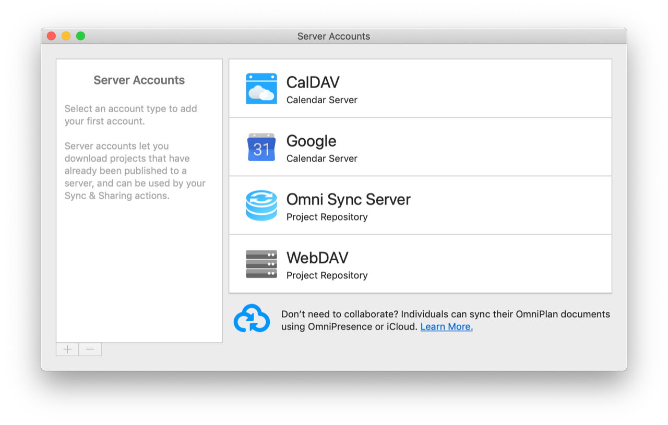Select the WebDAV account type title

[x=317, y=258]
